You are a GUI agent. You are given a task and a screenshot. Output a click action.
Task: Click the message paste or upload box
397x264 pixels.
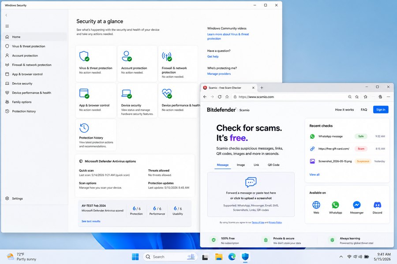(251, 194)
